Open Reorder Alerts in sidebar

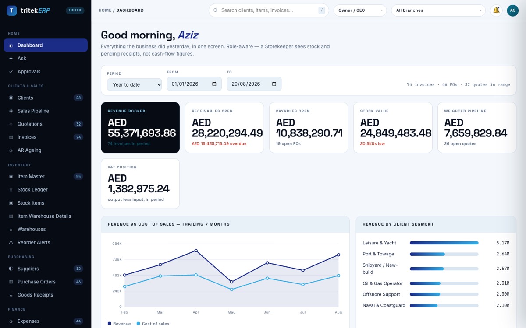pos(46,243)
